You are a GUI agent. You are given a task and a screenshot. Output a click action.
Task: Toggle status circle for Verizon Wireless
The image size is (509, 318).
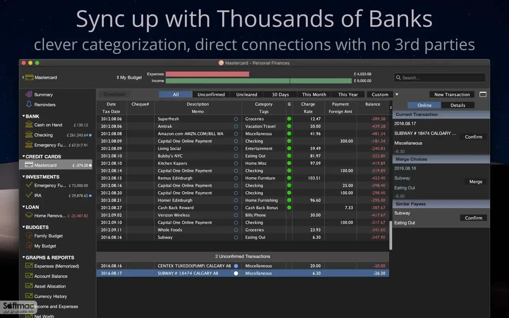[x=236, y=215]
